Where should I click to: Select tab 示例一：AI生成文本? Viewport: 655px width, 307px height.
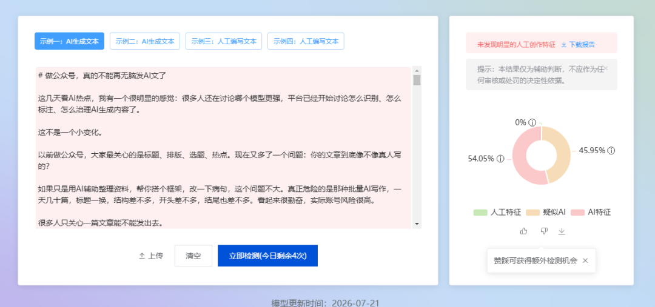point(69,41)
